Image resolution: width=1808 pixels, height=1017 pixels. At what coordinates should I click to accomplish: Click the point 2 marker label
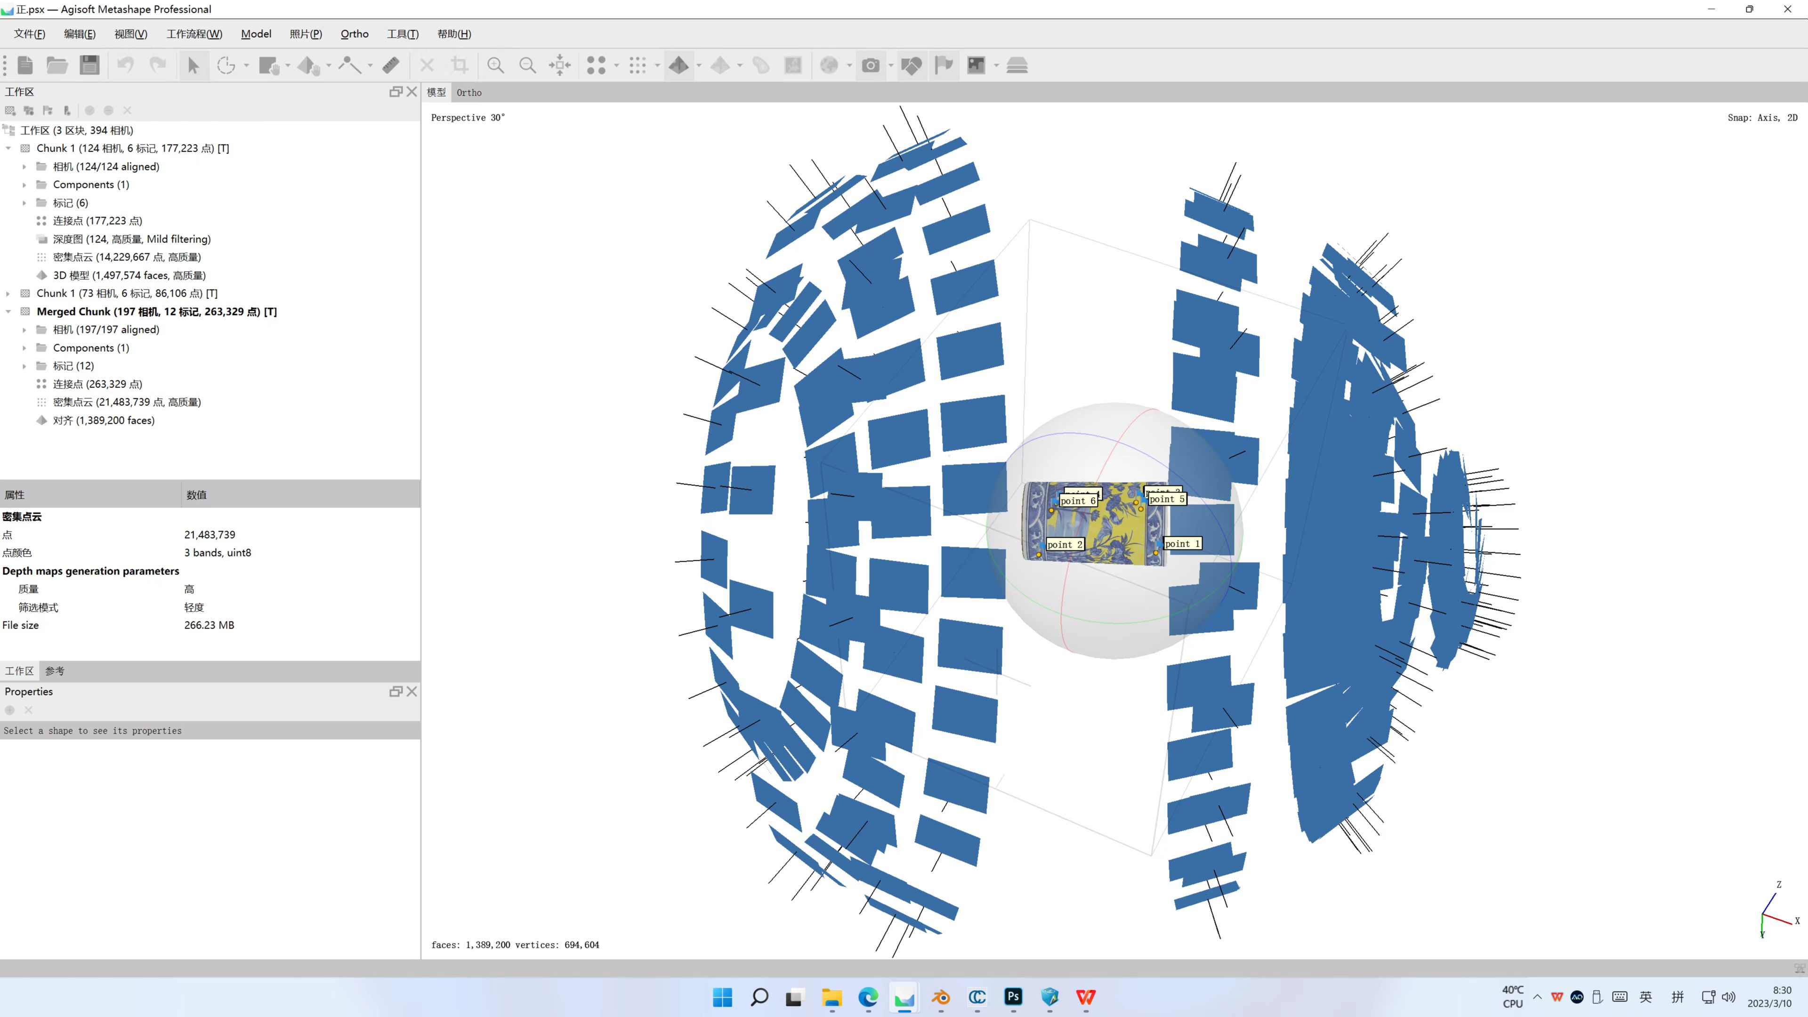[1065, 544]
